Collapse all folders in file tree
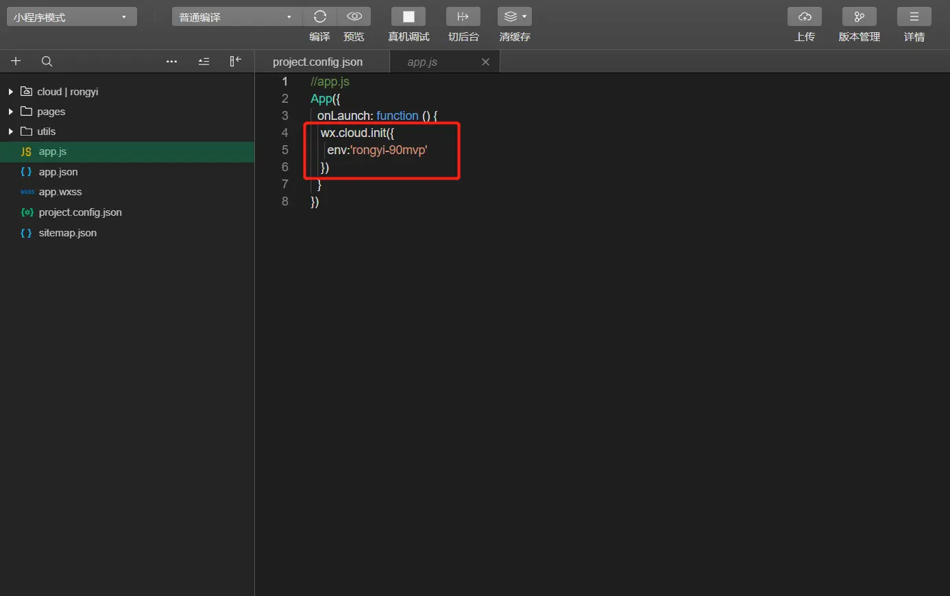The width and height of the screenshot is (950, 596). click(204, 61)
